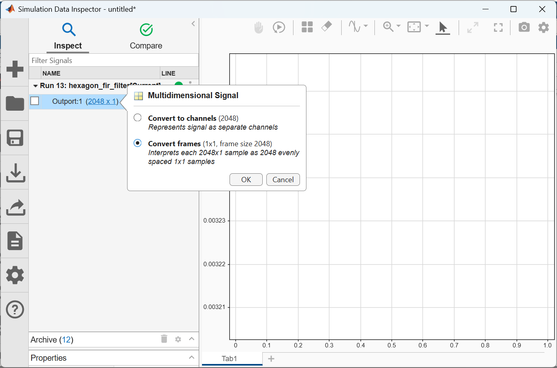Expand the Archive section chevron
Image resolution: width=557 pixels, height=368 pixels.
click(x=191, y=339)
